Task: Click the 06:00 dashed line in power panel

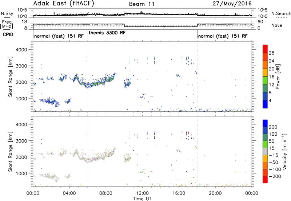Action: [88, 77]
